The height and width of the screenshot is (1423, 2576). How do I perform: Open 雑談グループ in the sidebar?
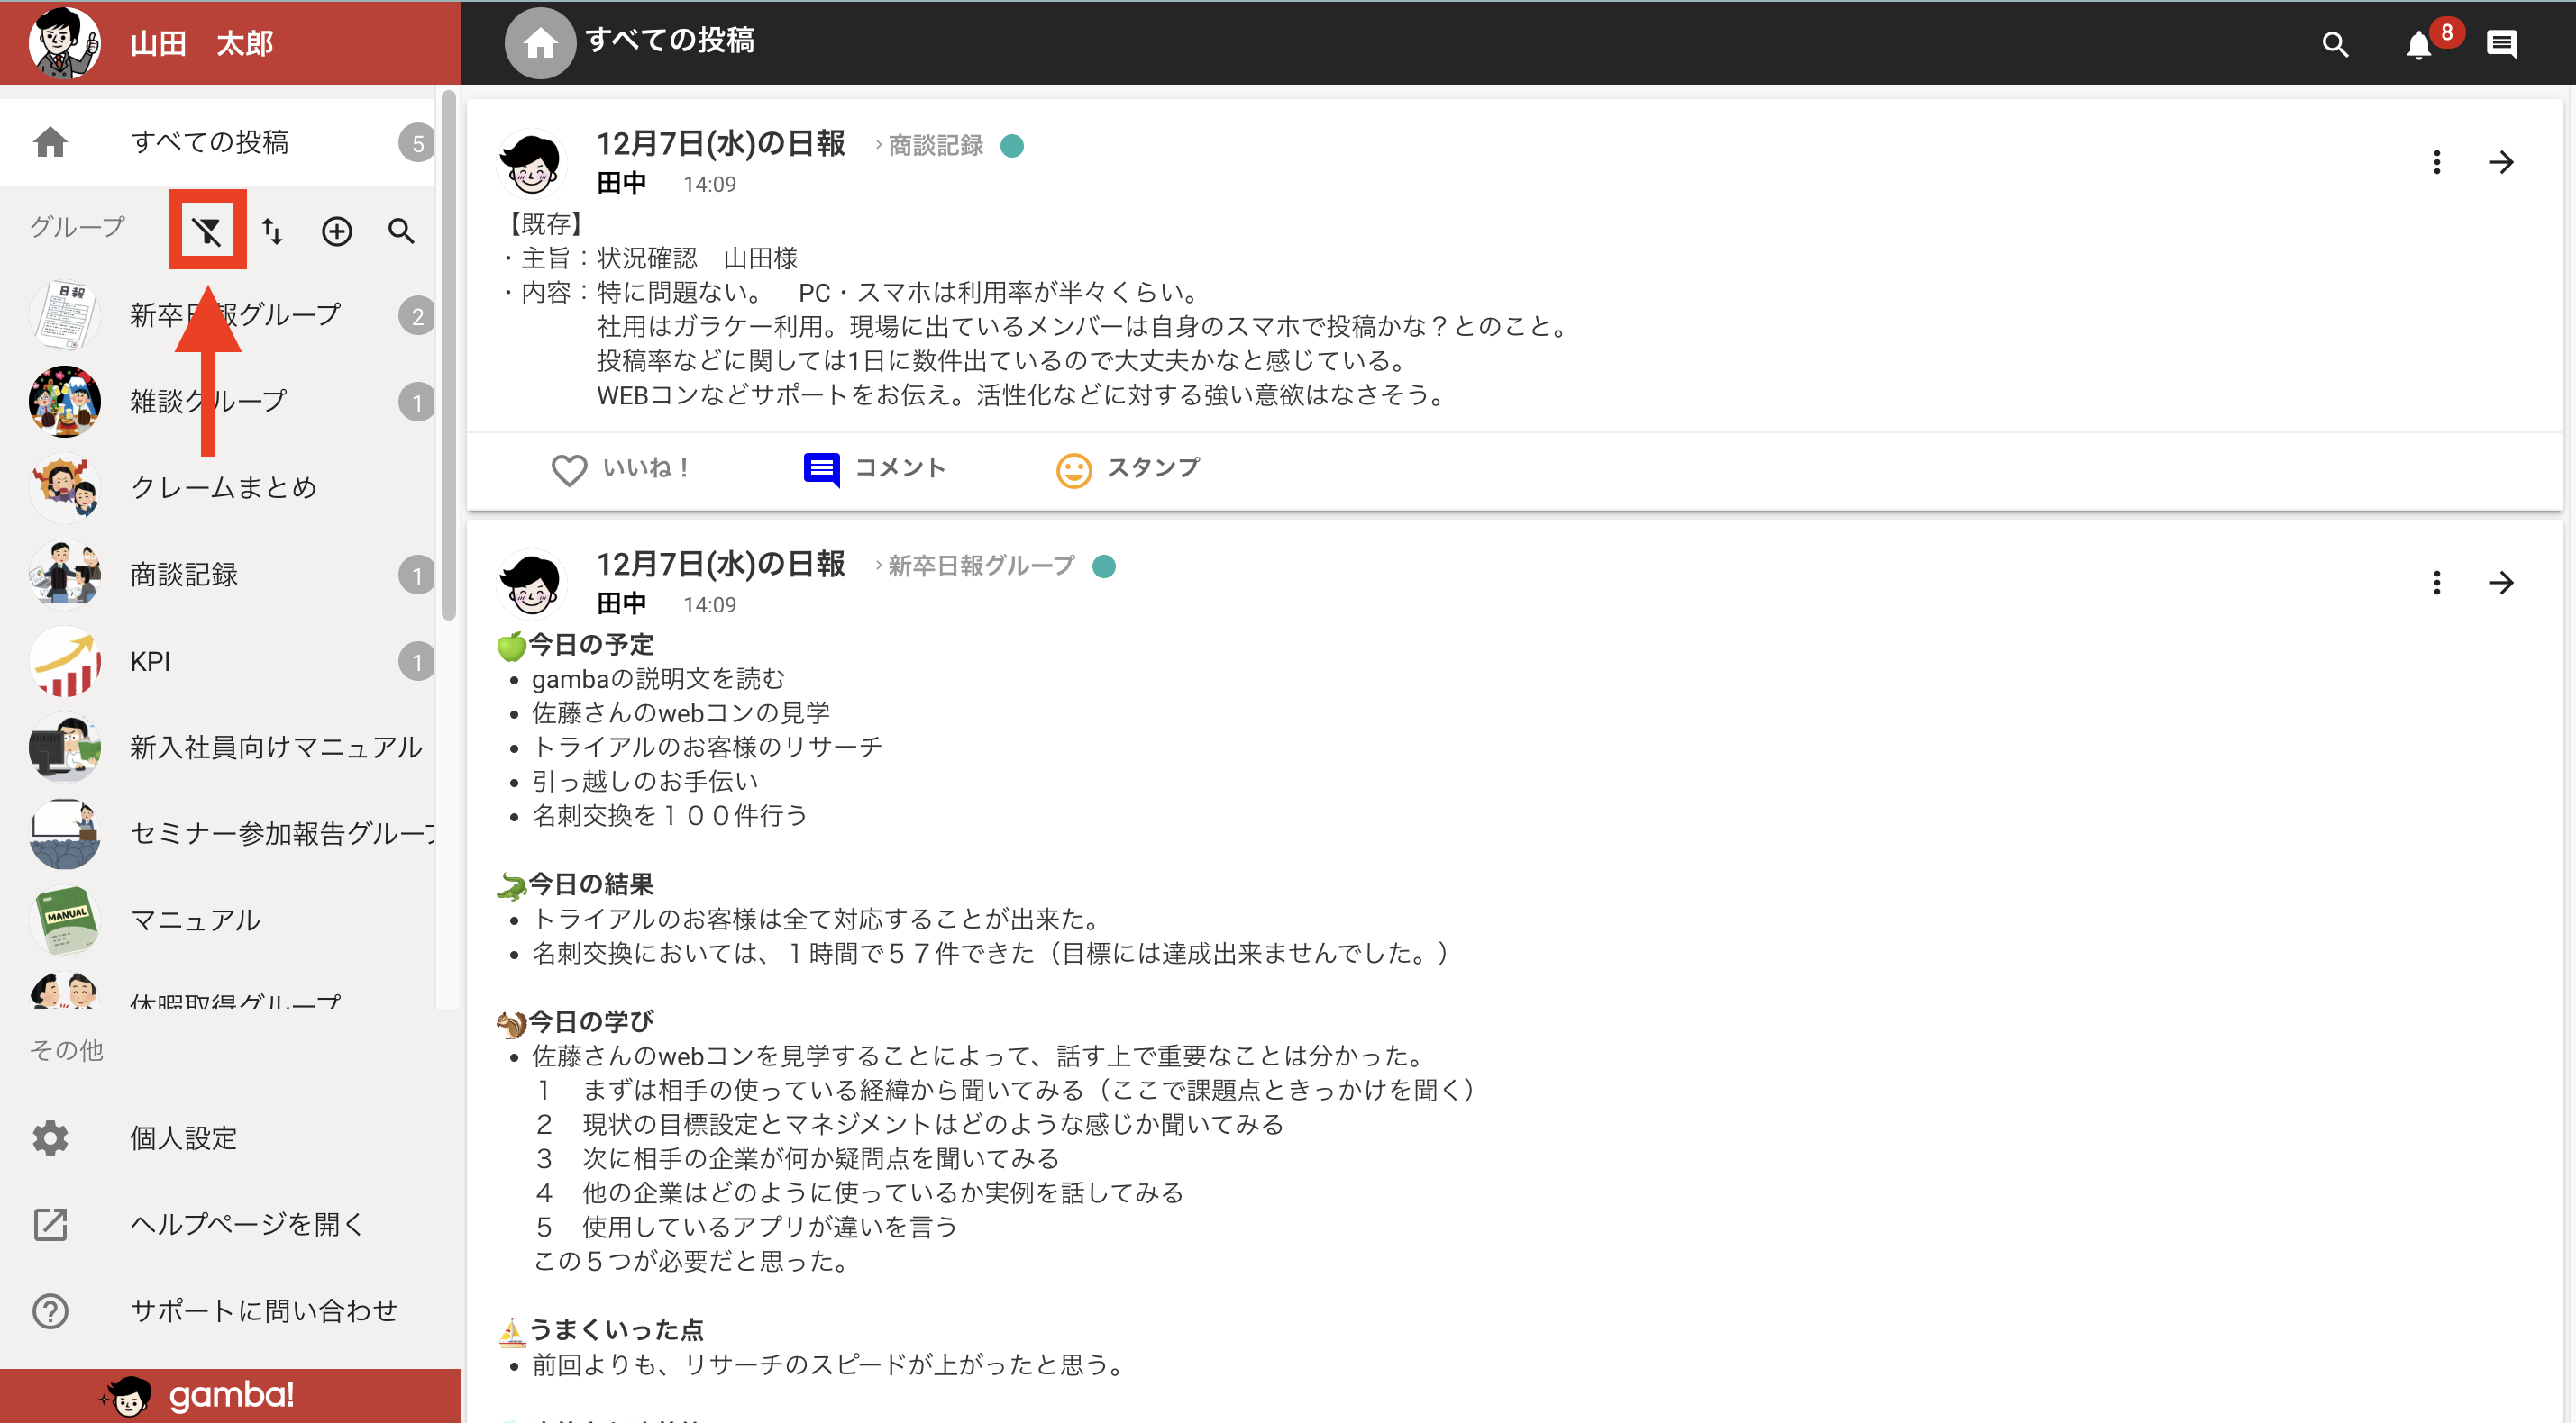coord(218,402)
